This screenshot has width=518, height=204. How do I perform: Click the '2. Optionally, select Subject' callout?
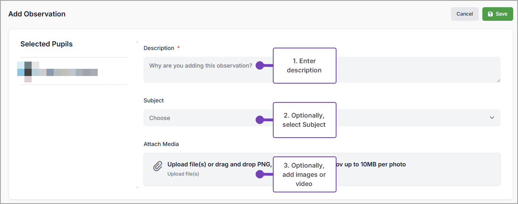point(304,120)
